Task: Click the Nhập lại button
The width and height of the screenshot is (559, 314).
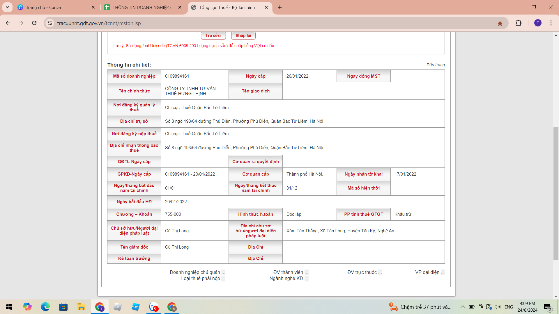Action: tap(243, 35)
